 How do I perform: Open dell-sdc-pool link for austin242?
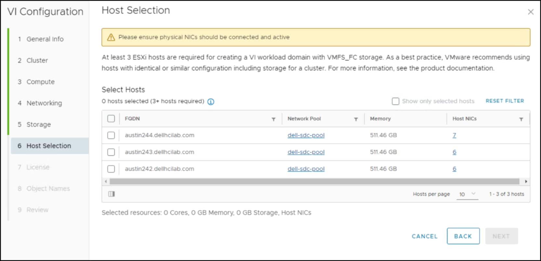point(306,169)
